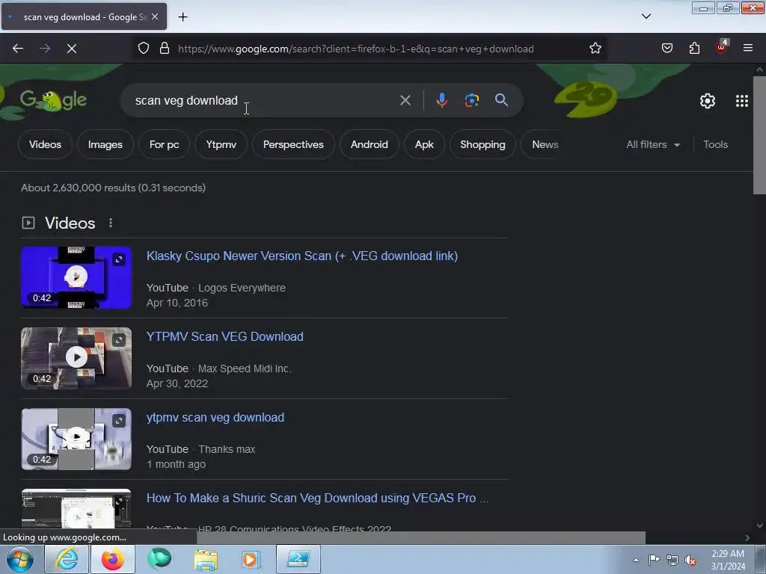Show hidden system tray icons
This screenshot has width=766, height=574.
point(636,560)
